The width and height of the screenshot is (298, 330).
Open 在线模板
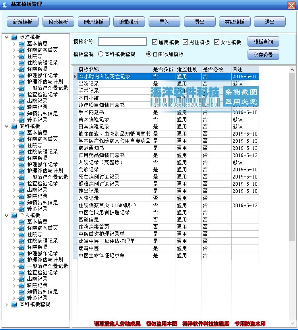click(235, 22)
